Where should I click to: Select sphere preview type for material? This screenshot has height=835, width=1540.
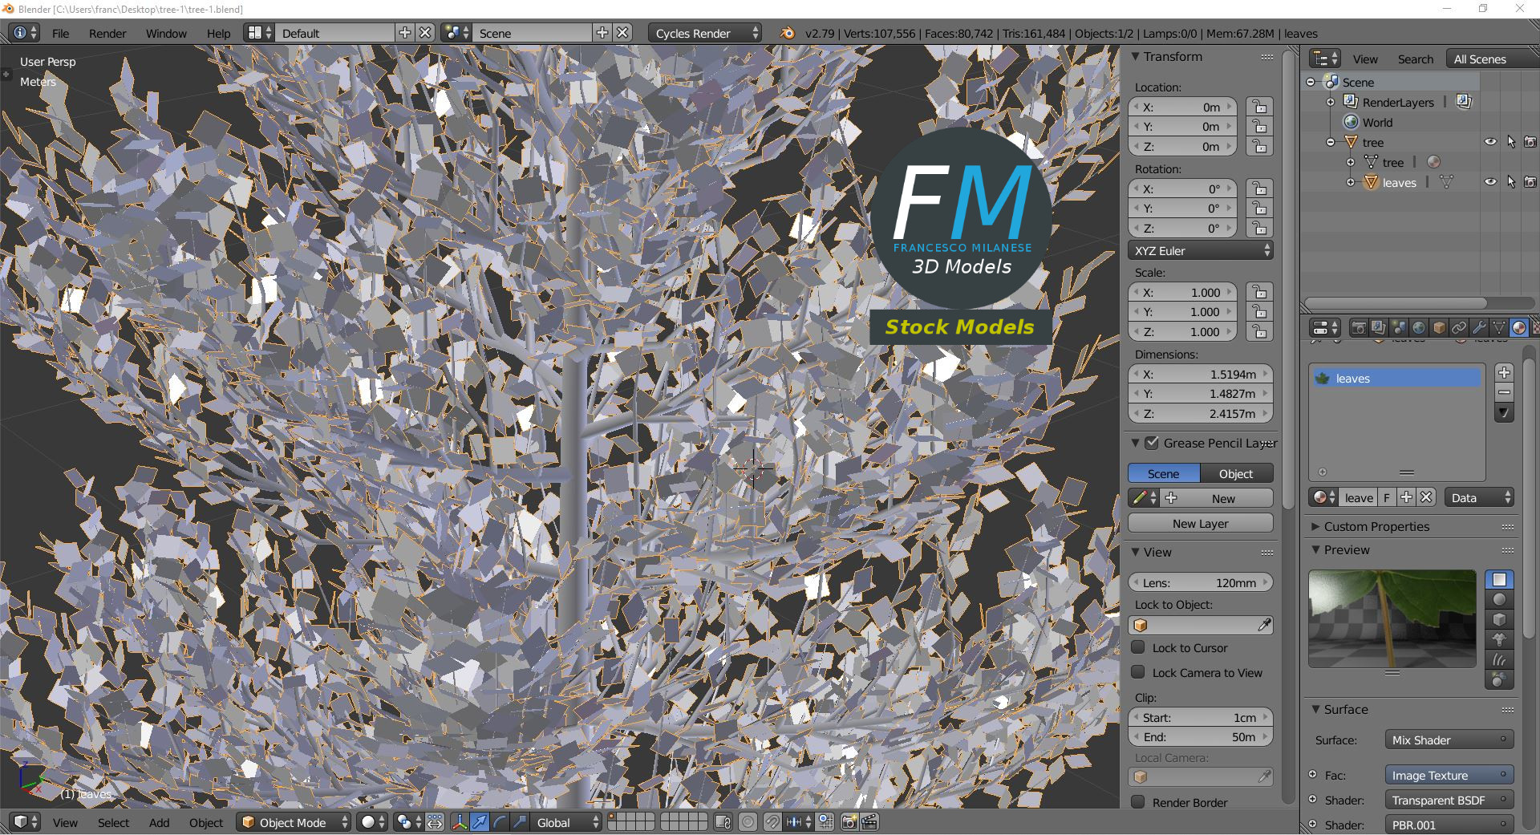(1499, 600)
